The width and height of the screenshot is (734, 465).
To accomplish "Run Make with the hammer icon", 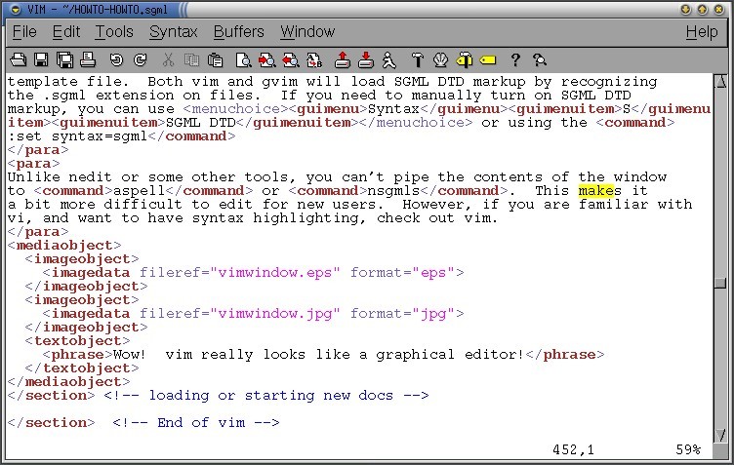I will [416, 59].
